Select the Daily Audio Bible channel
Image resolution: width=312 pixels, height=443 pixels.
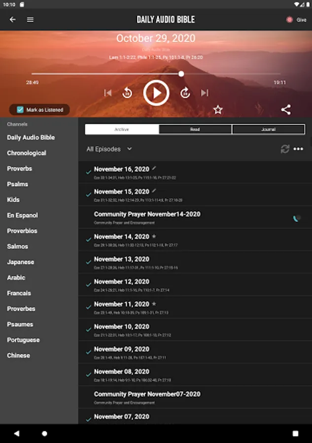31,137
